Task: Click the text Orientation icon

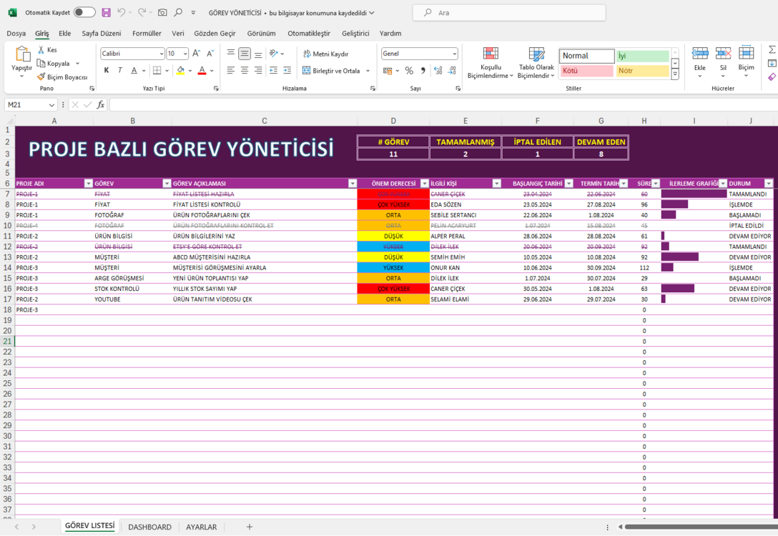Action: [x=274, y=54]
